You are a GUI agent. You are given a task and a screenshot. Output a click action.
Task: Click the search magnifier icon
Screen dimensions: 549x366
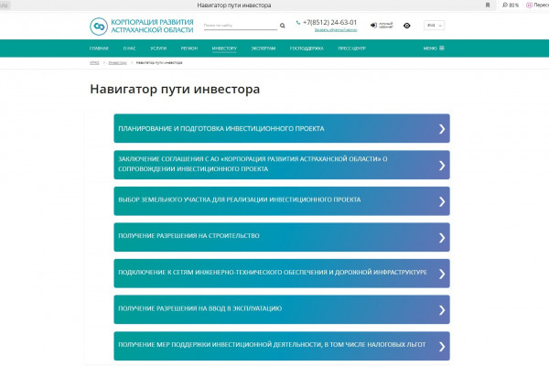pyautogui.click(x=283, y=26)
